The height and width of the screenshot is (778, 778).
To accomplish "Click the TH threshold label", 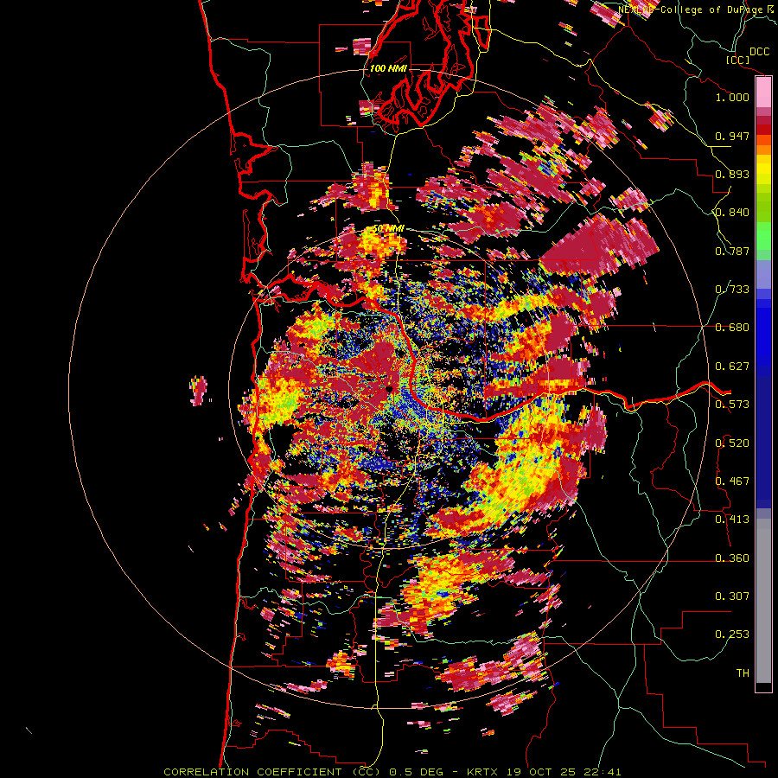I will click(743, 673).
